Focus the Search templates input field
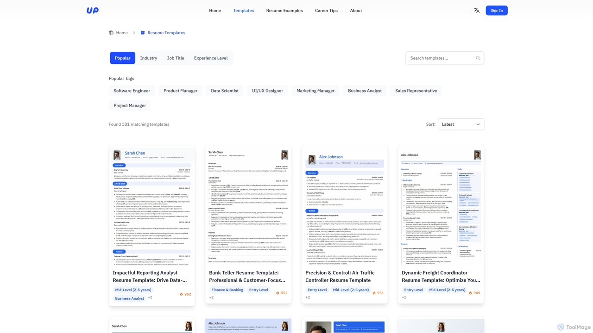The height and width of the screenshot is (333, 593). [x=445, y=58]
